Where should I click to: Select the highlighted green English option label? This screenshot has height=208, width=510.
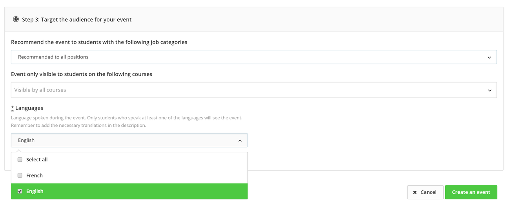click(x=35, y=191)
